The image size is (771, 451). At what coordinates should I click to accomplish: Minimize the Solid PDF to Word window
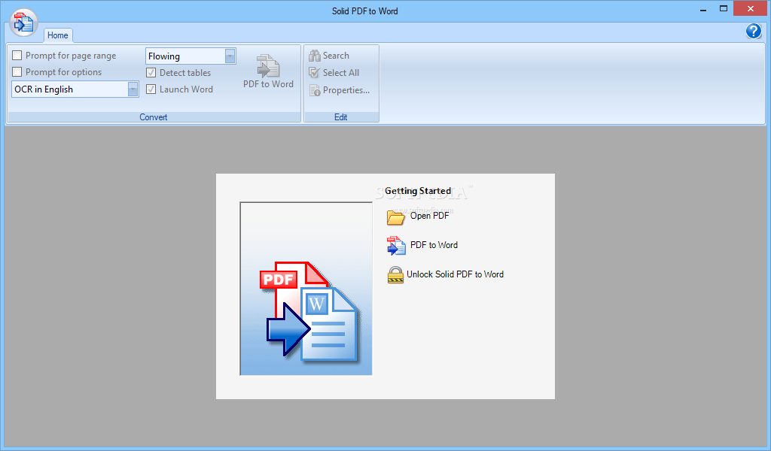click(703, 9)
